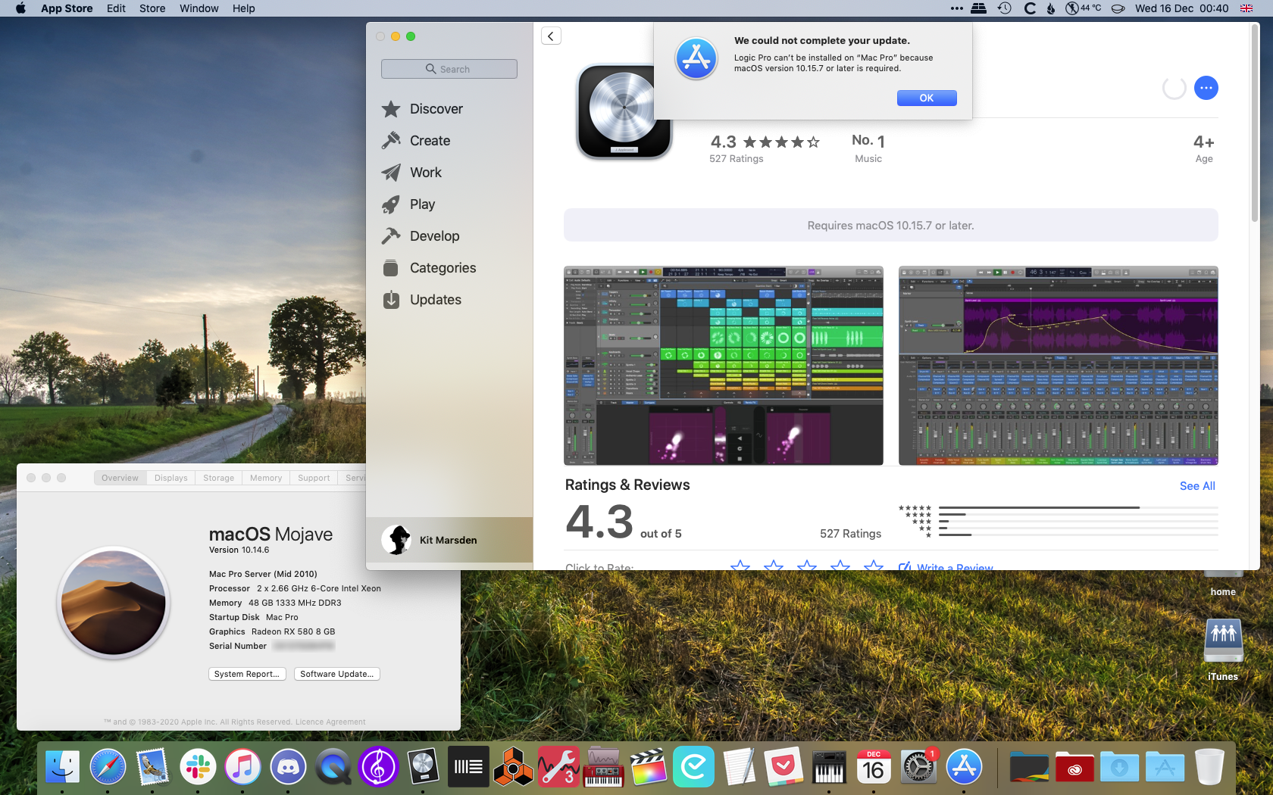Click System Report button

tap(247, 674)
